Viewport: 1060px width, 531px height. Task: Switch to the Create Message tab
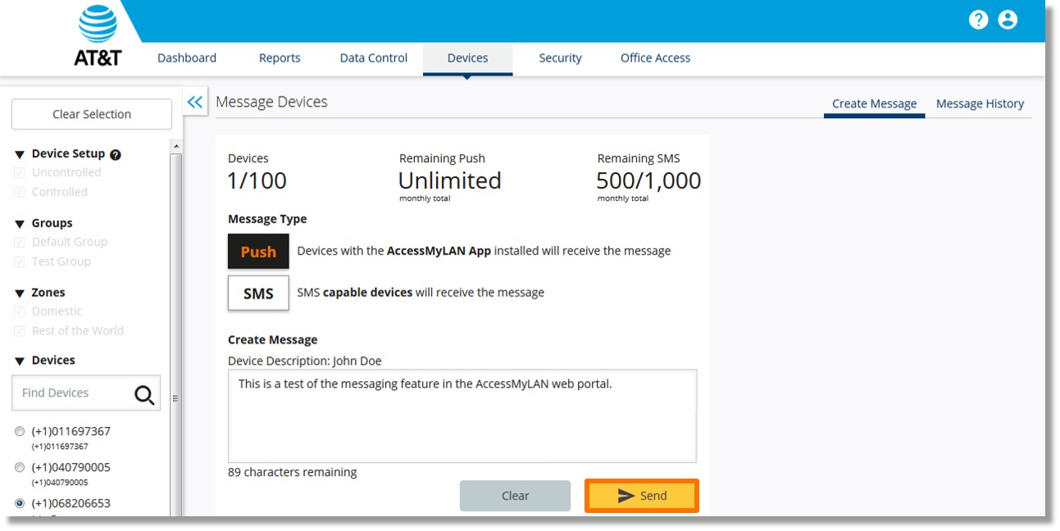tap(874, 104)
